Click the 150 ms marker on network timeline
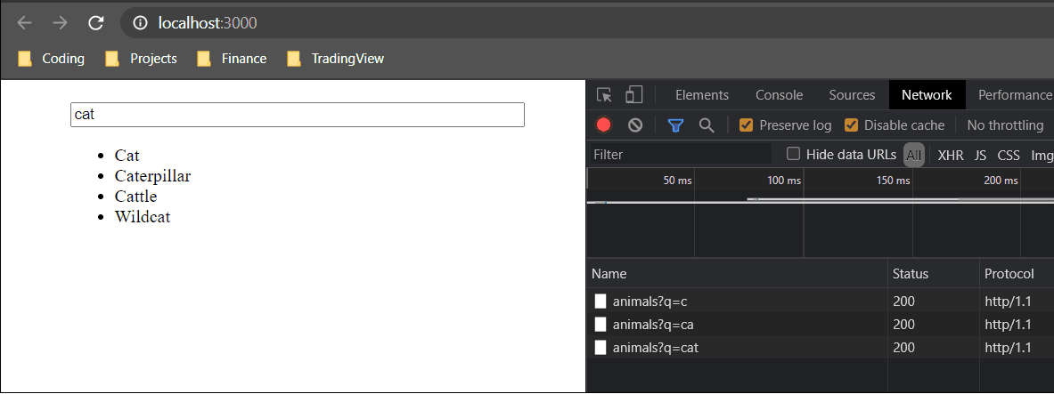The height and width of the screenshot is (394, 1054). pos(894,181)
